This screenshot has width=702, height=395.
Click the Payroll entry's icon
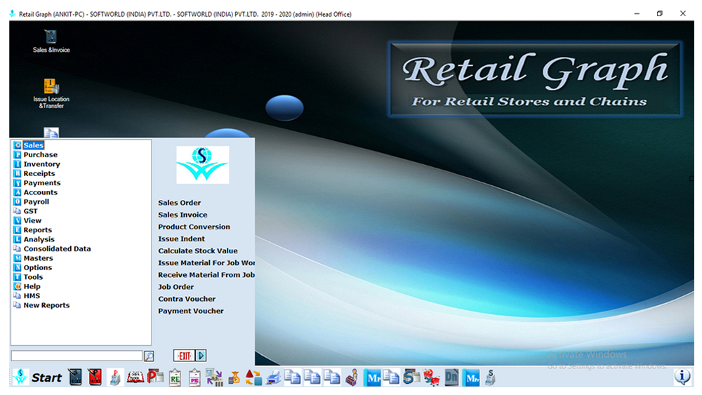point(18,201)
